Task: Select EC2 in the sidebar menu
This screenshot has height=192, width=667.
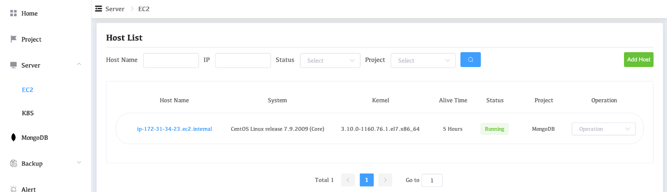Action: pos(28,90)
